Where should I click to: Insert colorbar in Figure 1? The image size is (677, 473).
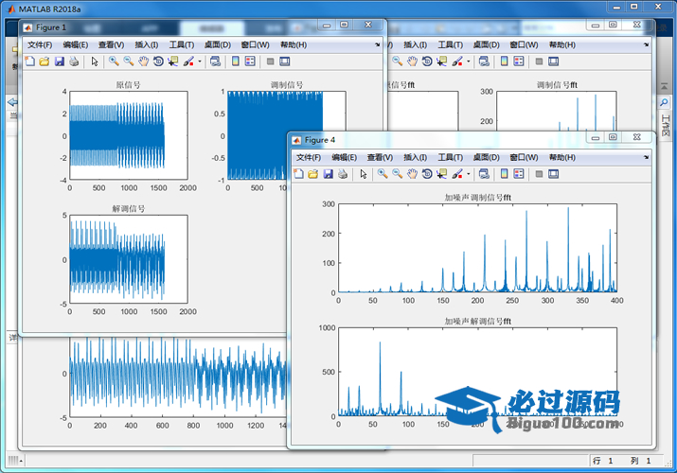coord(236,61)
